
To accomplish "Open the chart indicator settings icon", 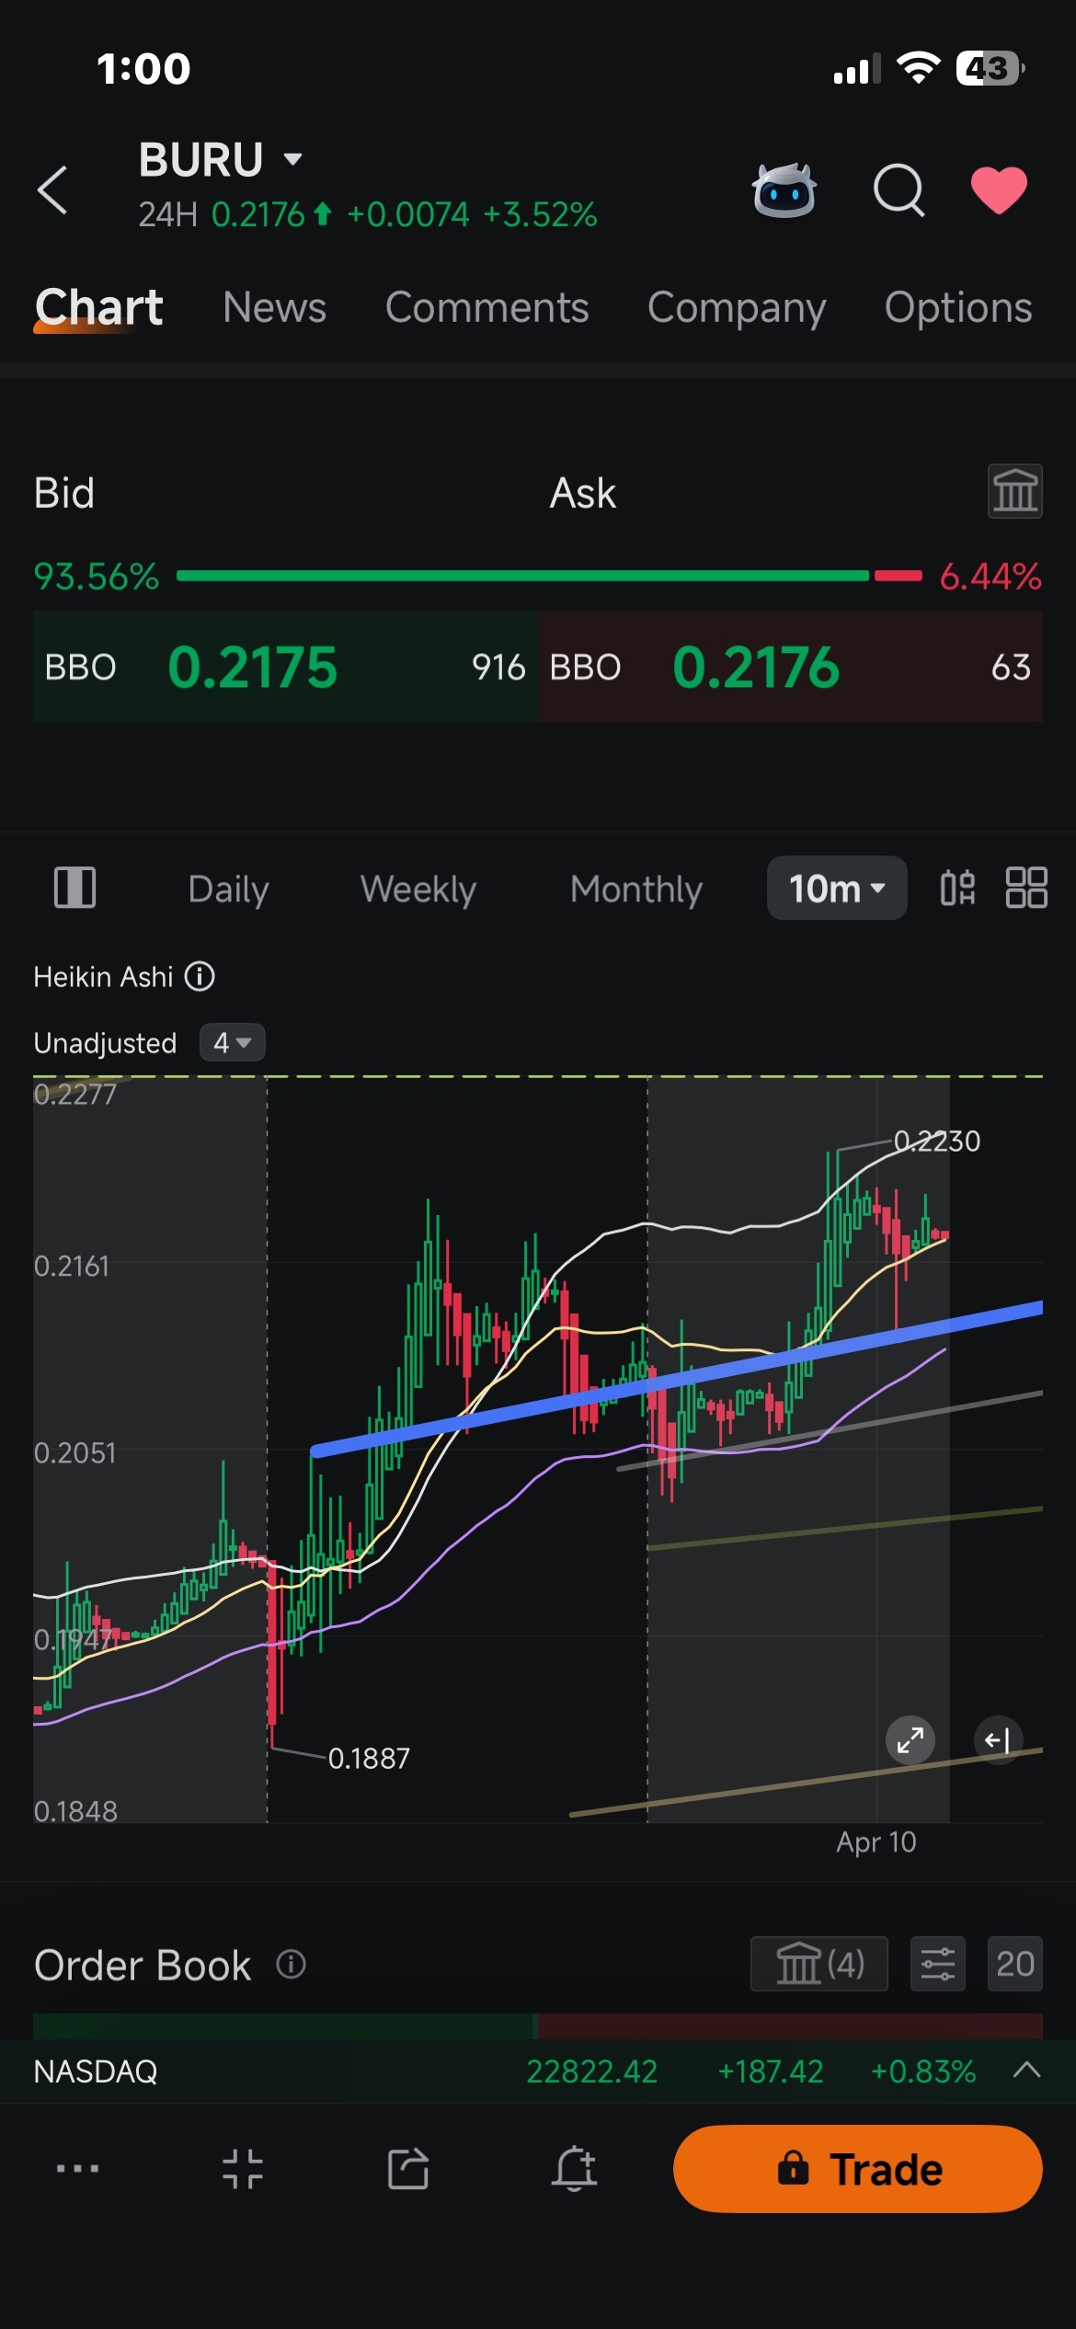I will (957, 888).
